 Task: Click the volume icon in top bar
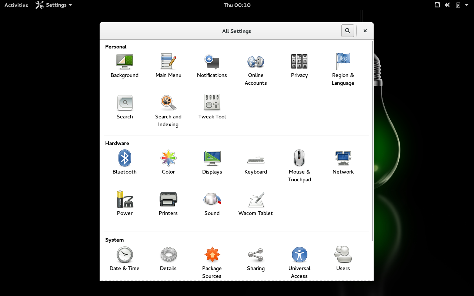click(447, 5)
